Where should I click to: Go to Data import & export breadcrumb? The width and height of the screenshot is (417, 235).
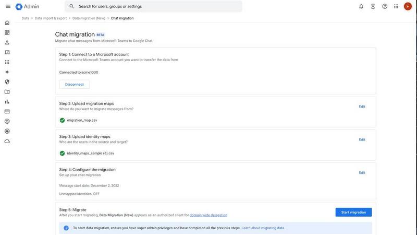51,18
